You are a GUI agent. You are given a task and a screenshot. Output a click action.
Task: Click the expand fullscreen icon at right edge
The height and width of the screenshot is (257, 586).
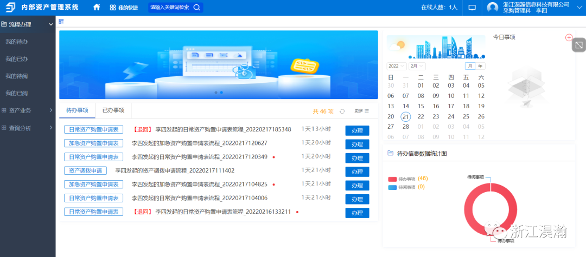click(x=579, y=45)
